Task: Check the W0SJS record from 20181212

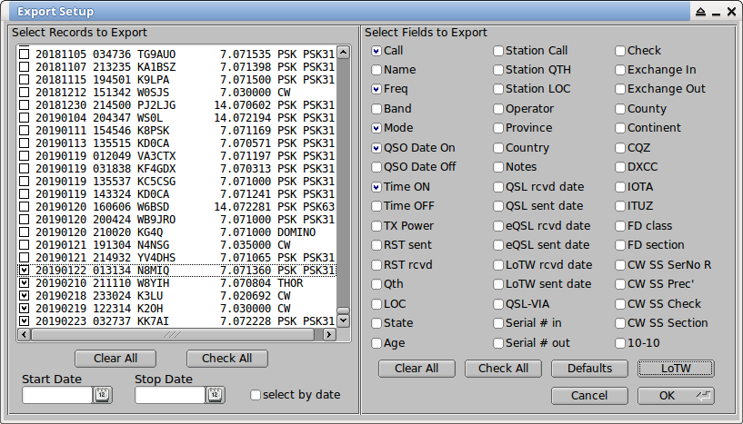Action: click(24, 93)
